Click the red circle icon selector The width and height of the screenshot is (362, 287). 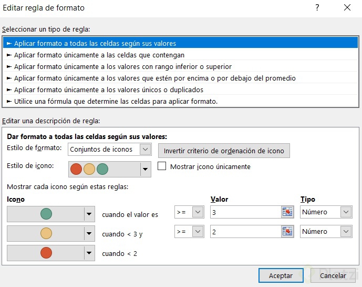(51, 253)
